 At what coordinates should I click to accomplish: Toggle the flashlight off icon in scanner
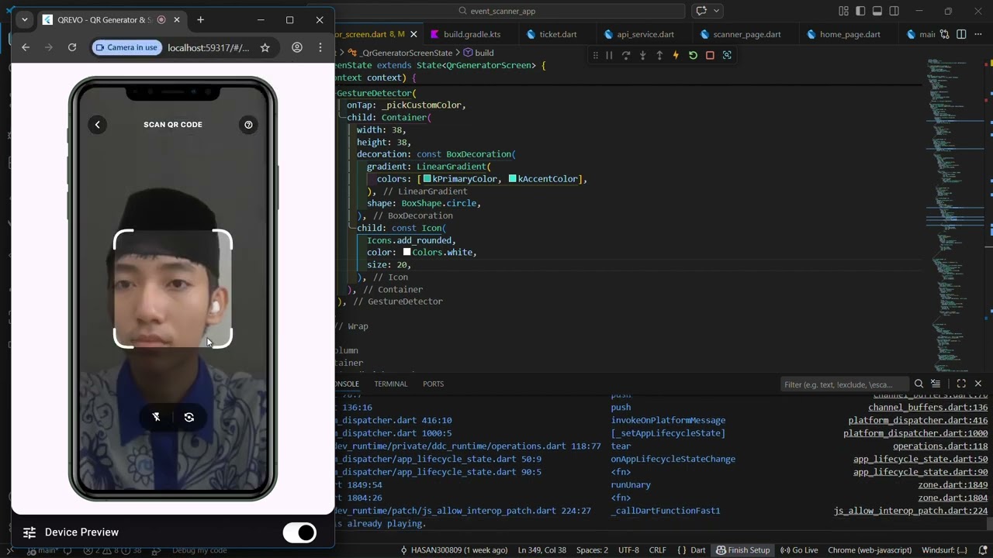click(x=157, y=417)
